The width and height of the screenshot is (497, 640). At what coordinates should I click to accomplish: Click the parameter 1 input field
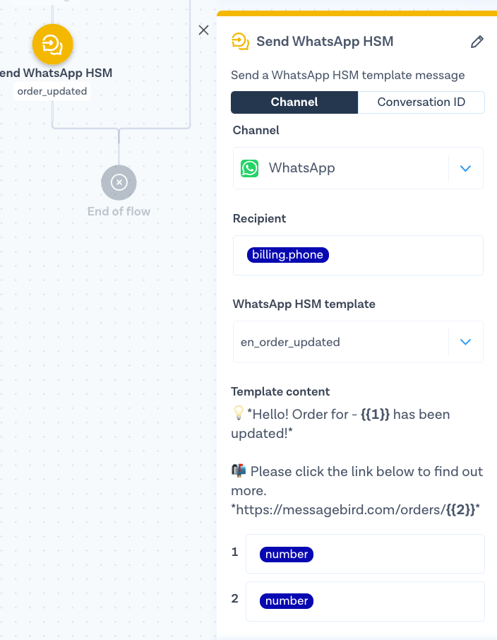[x=395, y=555]
